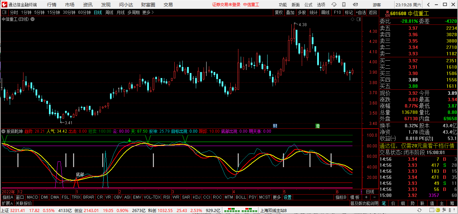Open the 模板 template selector
Screen dimensions: 458x214
(355, 198)
